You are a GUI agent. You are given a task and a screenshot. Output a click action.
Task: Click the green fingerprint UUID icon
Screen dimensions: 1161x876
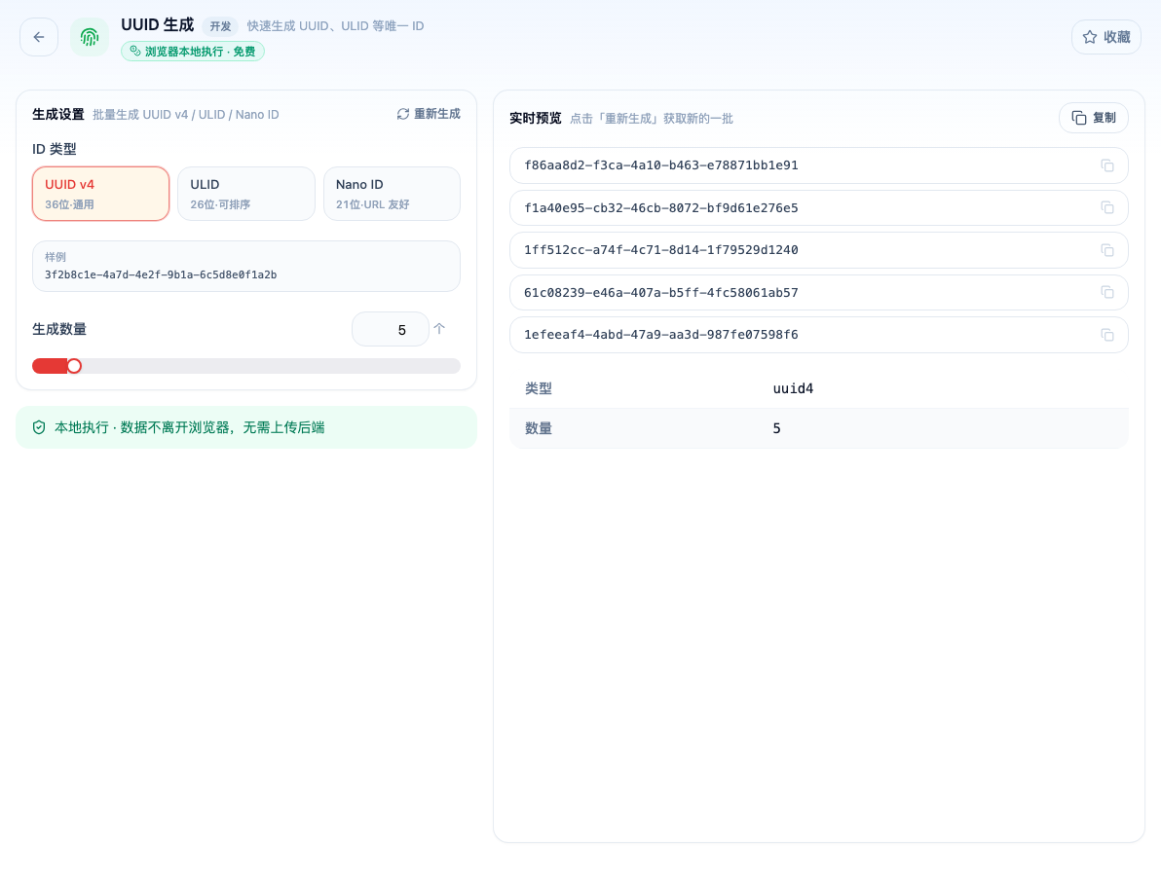pos(90,37)
